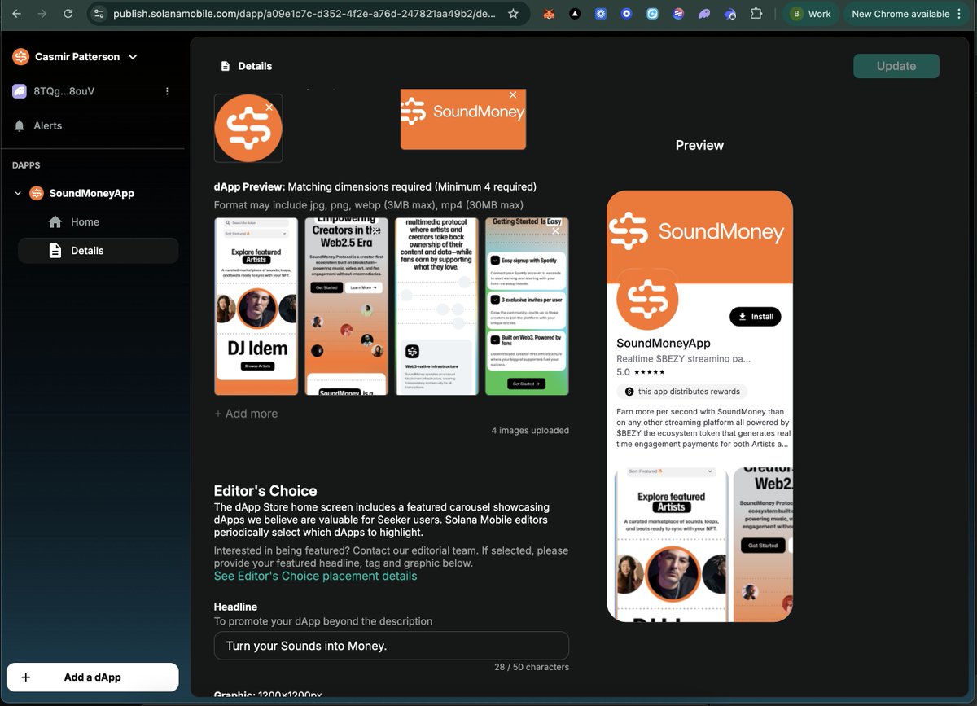Viewport: 977px width, 706px height.
Task: Collapse the SoundMoneyApp tree chevron
Action: pos(18,194)
